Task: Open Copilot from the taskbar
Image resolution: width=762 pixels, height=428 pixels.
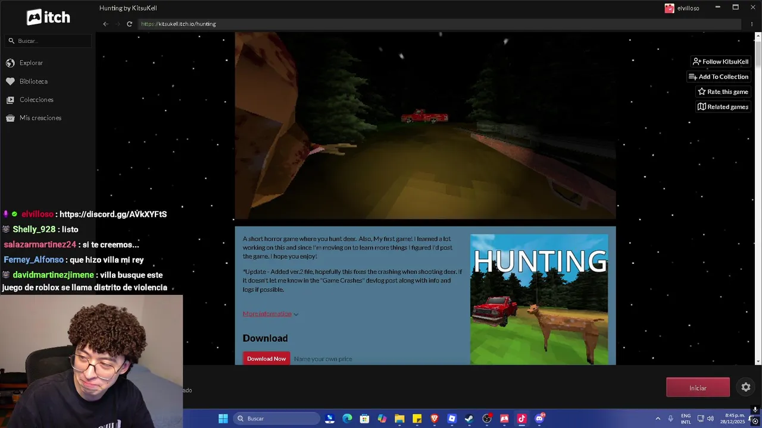Action: (382, 418)
